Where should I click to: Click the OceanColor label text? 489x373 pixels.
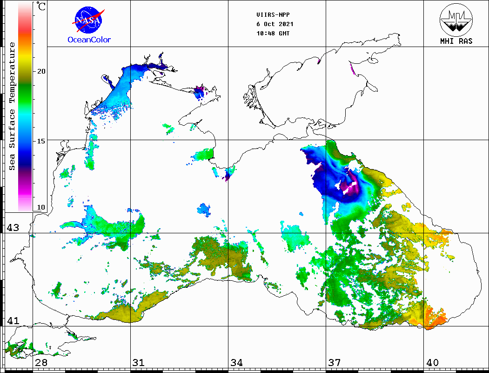click(89, 40)
